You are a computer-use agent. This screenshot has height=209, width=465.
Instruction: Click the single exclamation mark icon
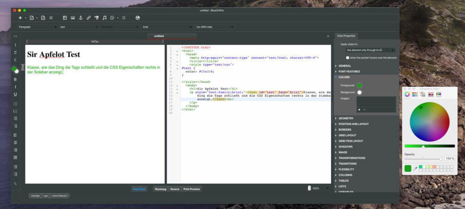[15, 45]
